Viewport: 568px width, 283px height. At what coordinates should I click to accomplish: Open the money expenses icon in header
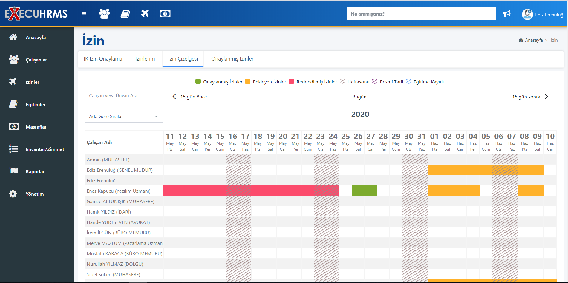point(165,14)
